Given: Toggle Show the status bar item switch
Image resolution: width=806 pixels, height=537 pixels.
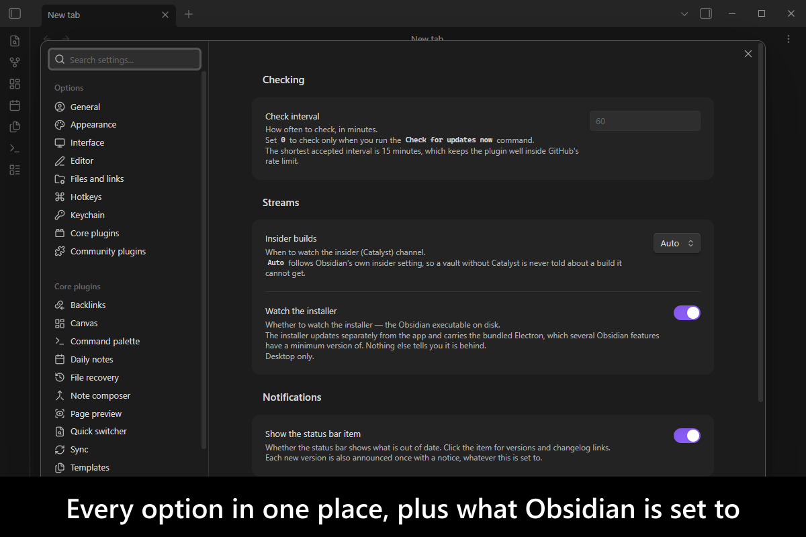Looking at the screenshot, I should pos(687,436).
